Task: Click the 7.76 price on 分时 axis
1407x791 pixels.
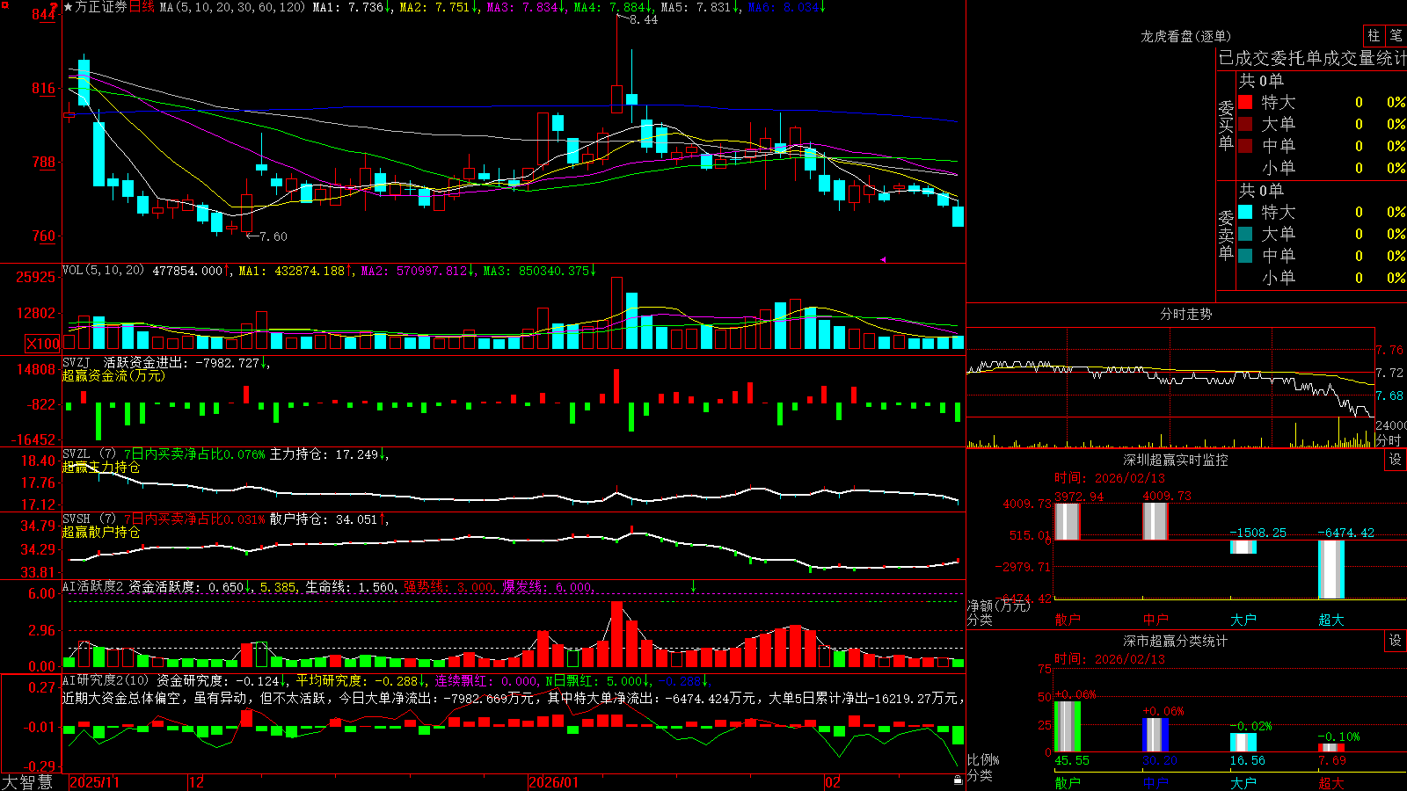Action: (x=1390, y=350)
